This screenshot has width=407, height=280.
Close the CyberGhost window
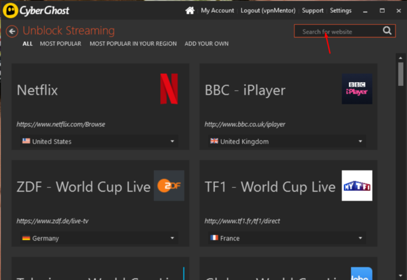point(399,11)
